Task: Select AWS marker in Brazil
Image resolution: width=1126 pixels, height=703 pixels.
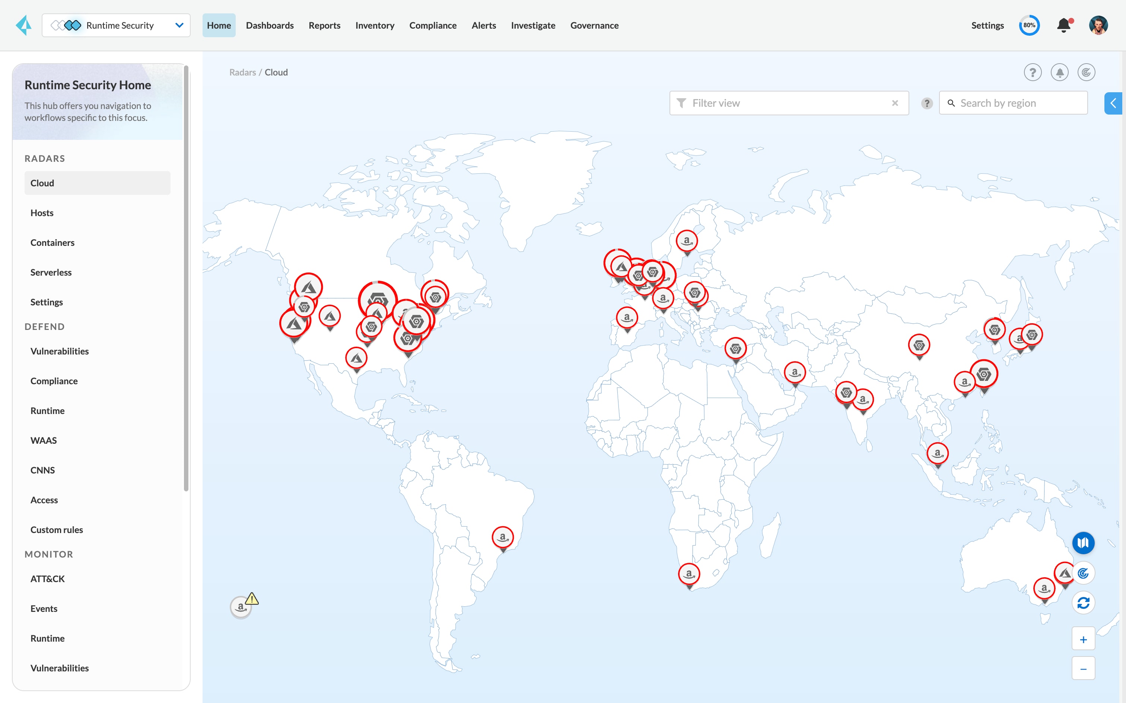Action: point(503,537)
